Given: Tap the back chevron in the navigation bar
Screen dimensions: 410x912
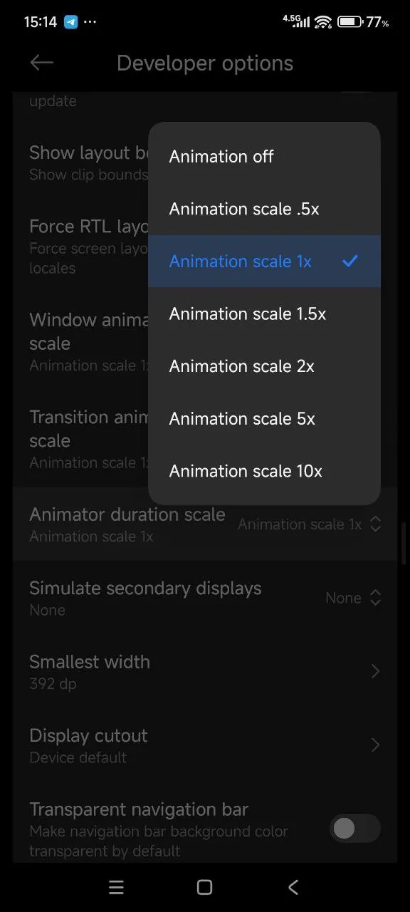Looking at the screenshot, I should (293, 887).
